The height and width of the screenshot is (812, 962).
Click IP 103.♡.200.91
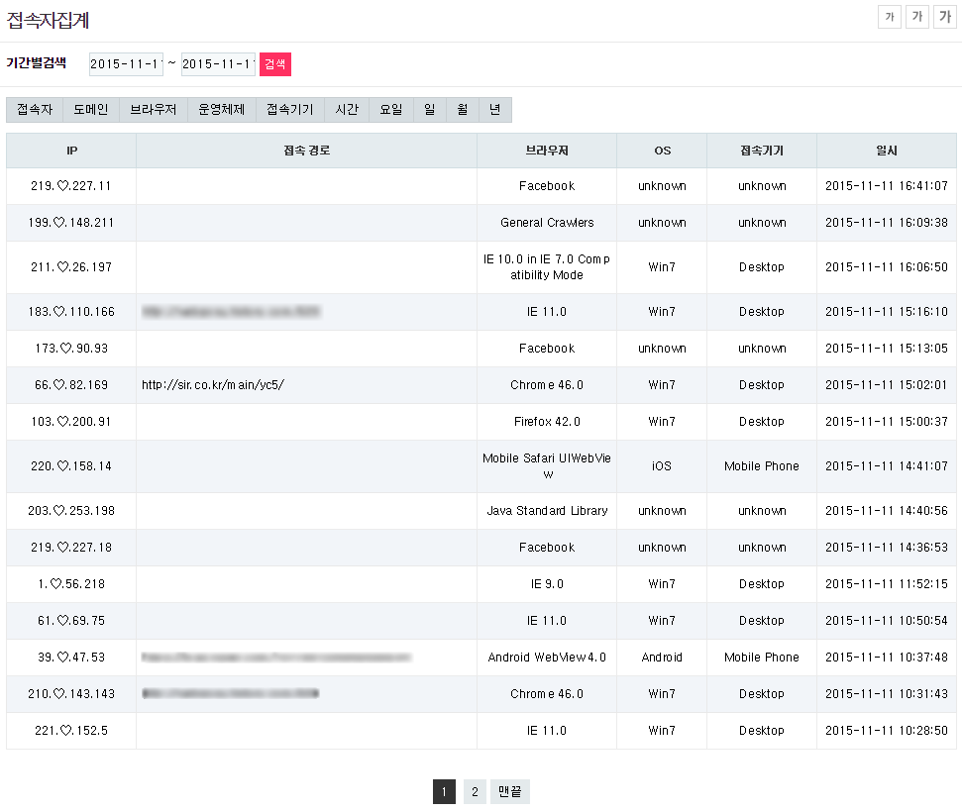coord(71,422)
